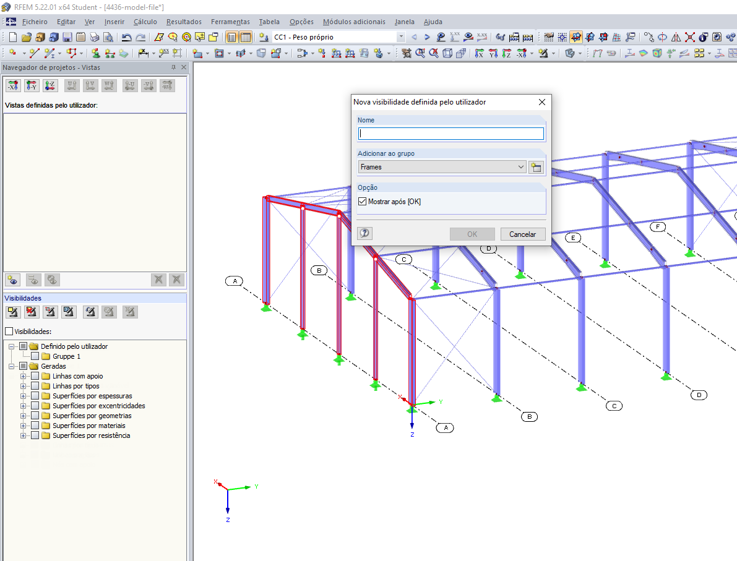Redo the last undone action
The height and width of the screenshot is (561, 737).
click(140, 37)
